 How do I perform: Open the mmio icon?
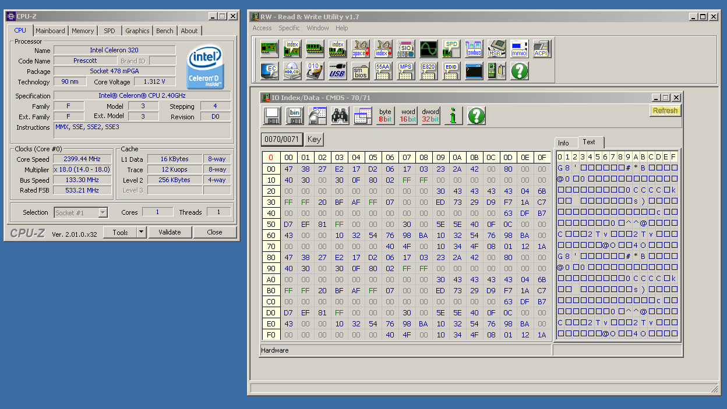point(519,48)
